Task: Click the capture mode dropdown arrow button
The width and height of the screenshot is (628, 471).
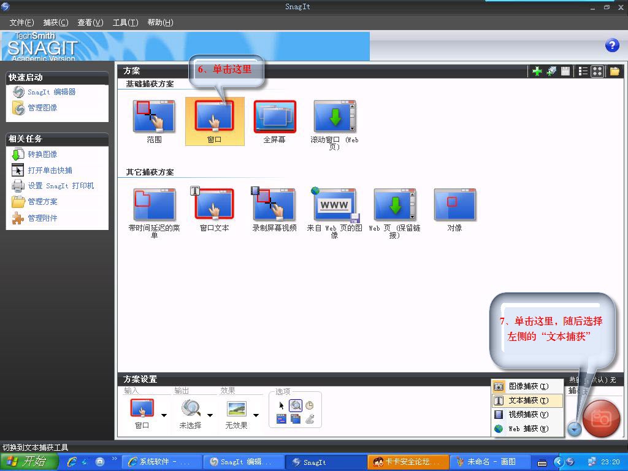Action: 574,429
